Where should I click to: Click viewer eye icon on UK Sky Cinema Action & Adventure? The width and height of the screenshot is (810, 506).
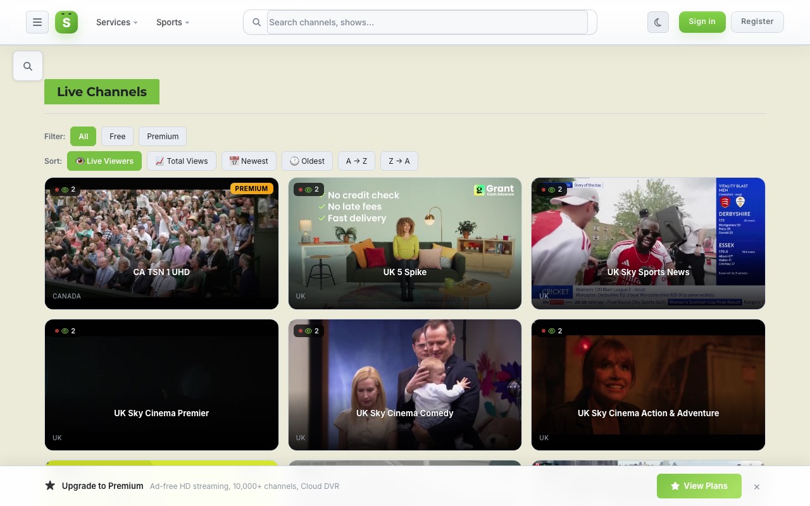coord(551,331)
